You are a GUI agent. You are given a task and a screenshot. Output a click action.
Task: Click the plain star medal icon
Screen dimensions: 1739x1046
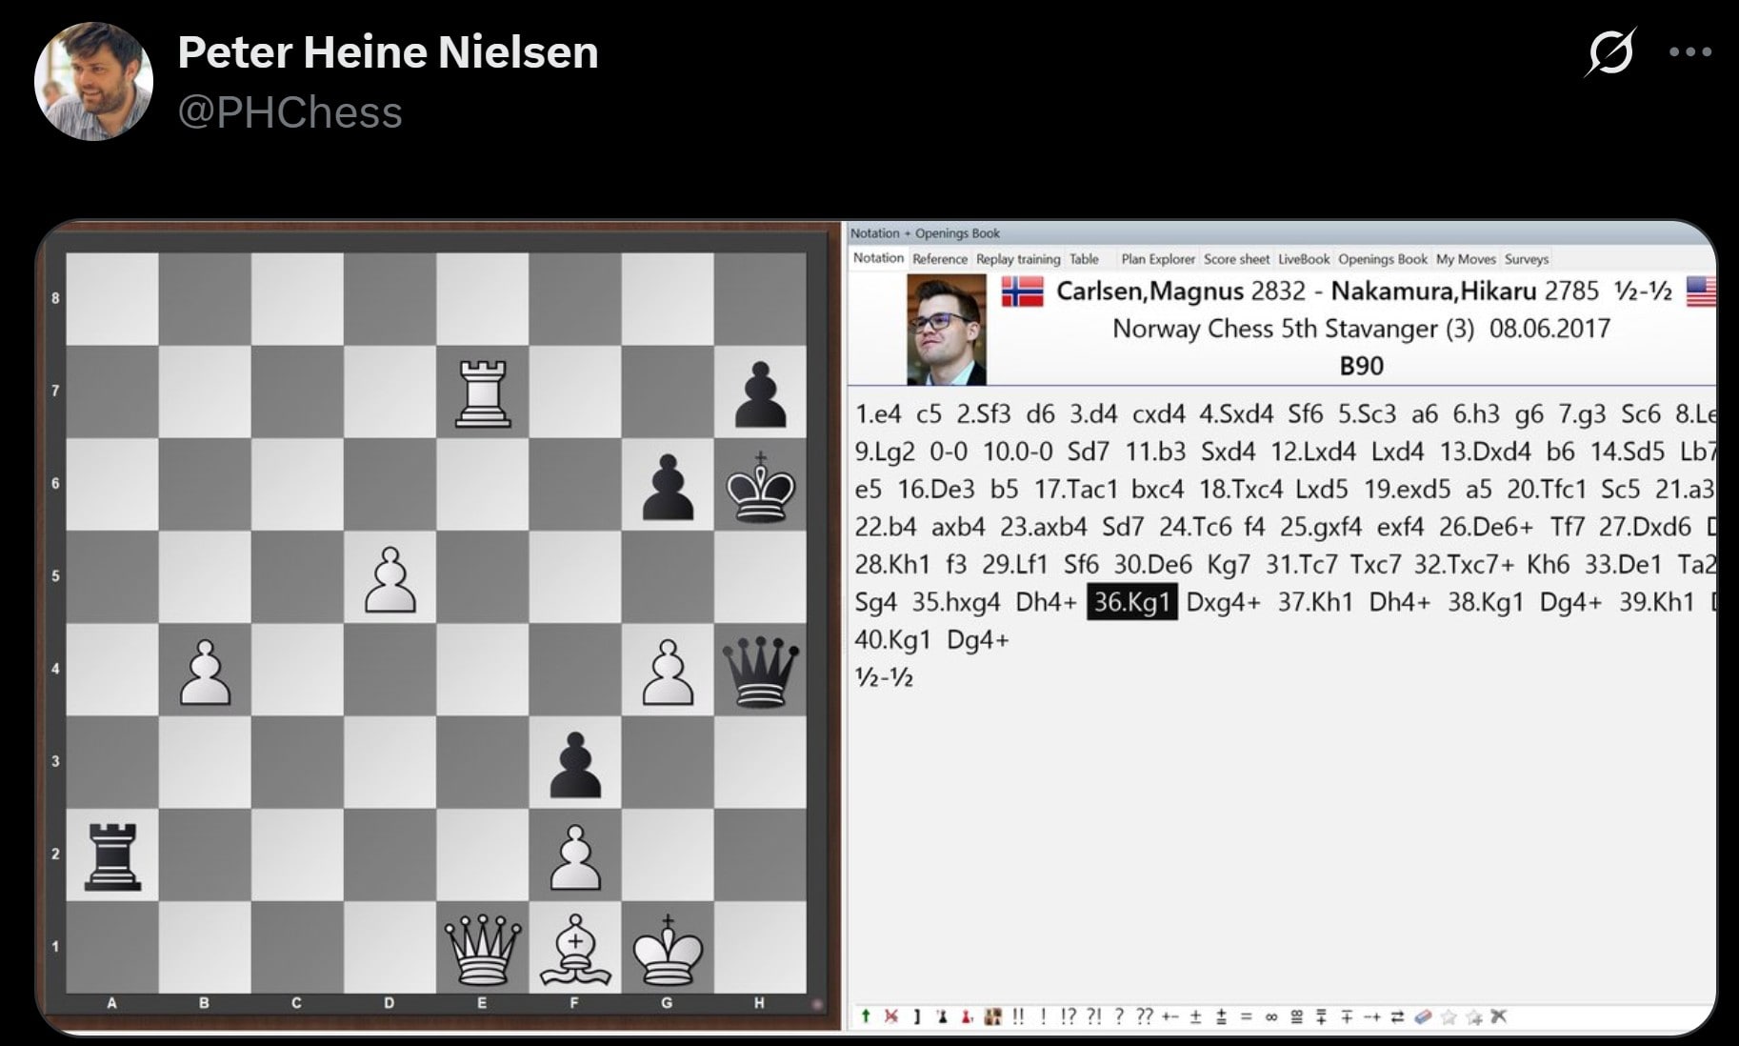pos(1449,1016)
